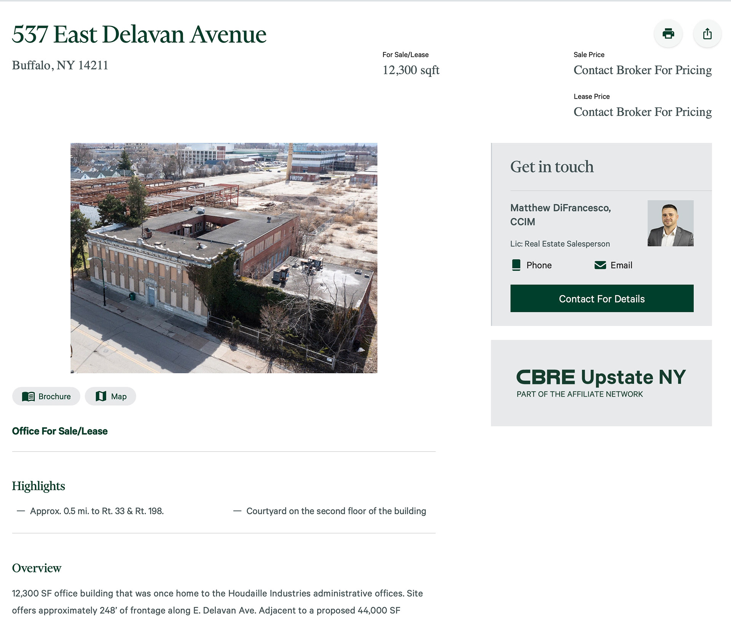Click the 12,300 sqft size value

click(x=411, y=70)
